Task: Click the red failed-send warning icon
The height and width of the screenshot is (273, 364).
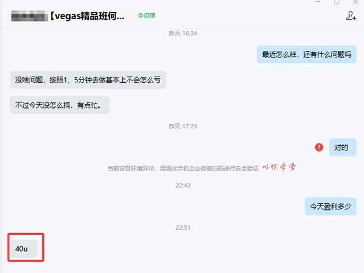Action: tap(319, 147)
